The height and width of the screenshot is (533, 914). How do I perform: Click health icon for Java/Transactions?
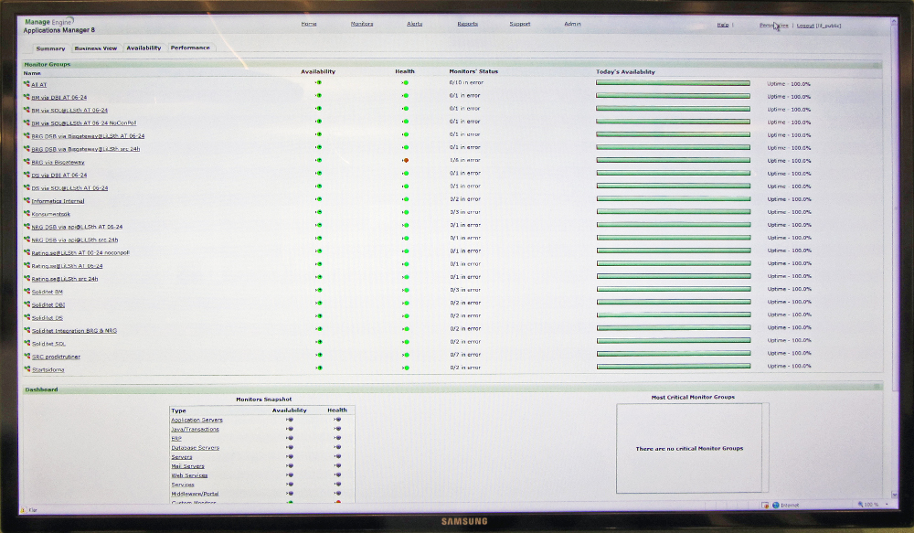[x=337, y=429]
